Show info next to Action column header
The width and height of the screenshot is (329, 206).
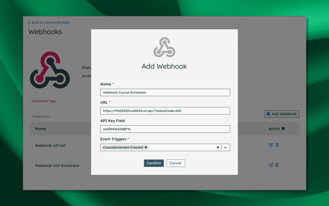click(x=283, y=129)
